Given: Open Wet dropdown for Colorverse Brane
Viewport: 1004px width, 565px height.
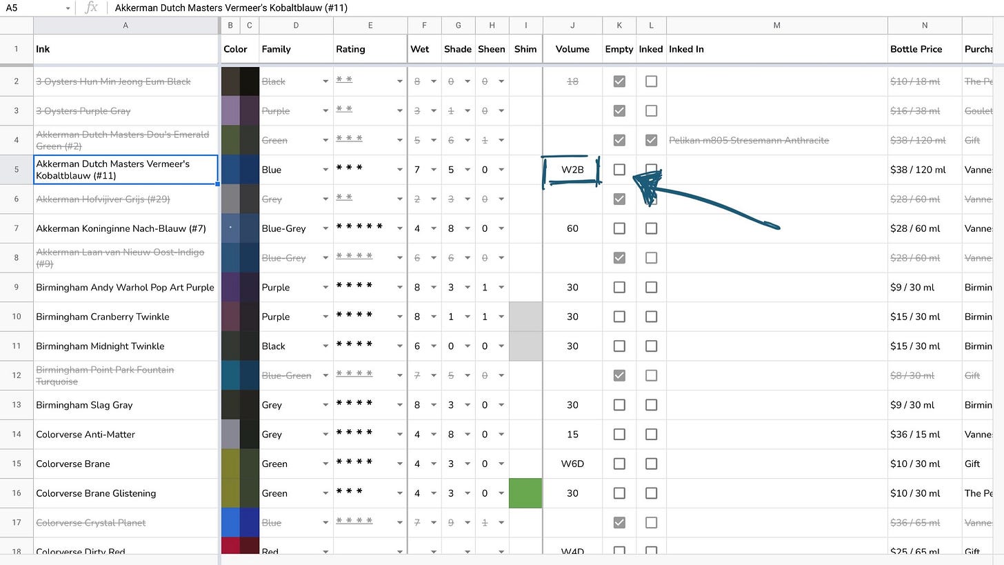Looking at the screenshot, I should (x=434, y=464).
